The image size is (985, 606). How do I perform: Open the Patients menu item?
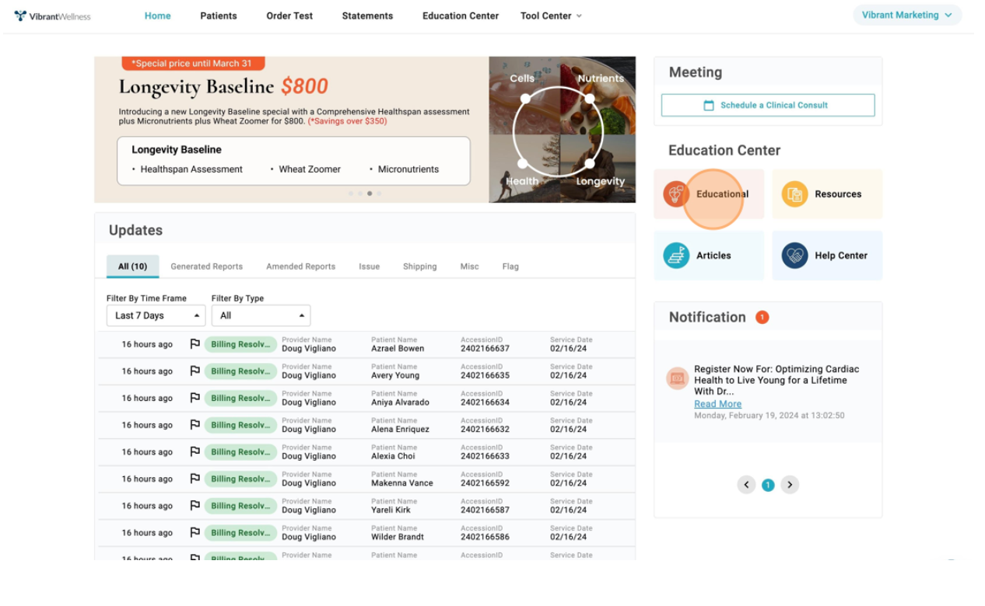219,16
